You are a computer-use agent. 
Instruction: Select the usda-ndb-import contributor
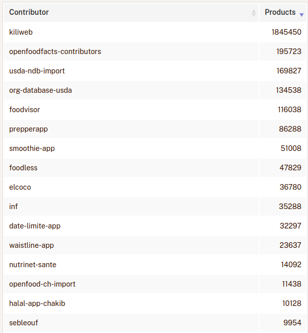point(37,71)
